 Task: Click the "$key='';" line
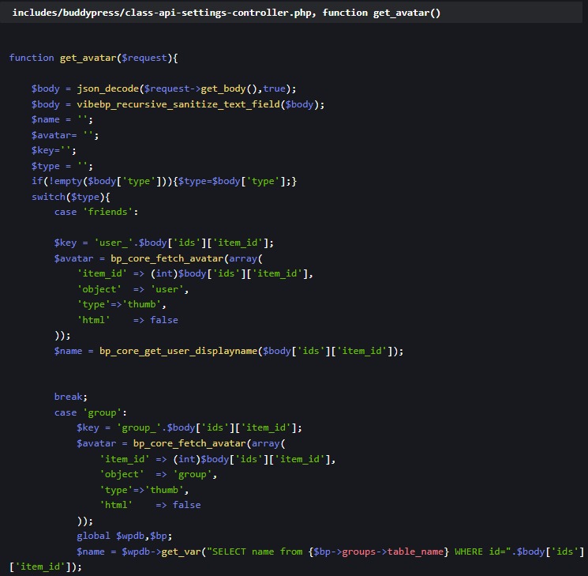point(54,150)
